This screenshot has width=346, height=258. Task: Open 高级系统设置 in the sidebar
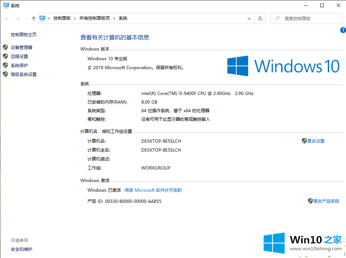24,75
